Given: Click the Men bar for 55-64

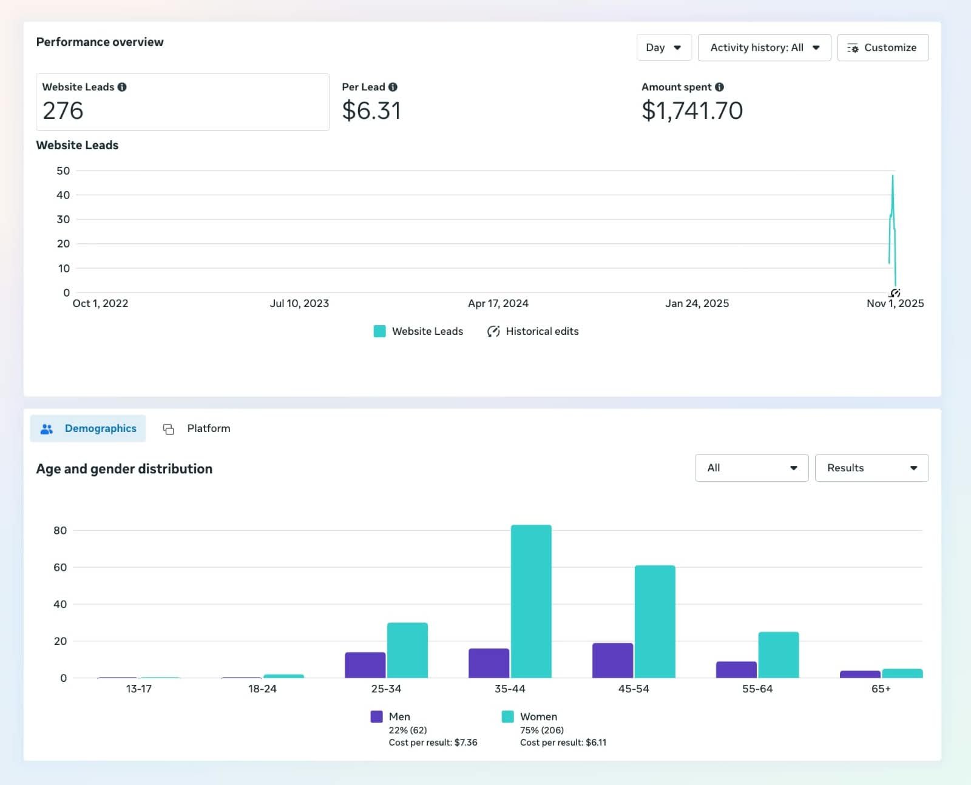Looking at the screenshot, I should (x=736, y=670).
